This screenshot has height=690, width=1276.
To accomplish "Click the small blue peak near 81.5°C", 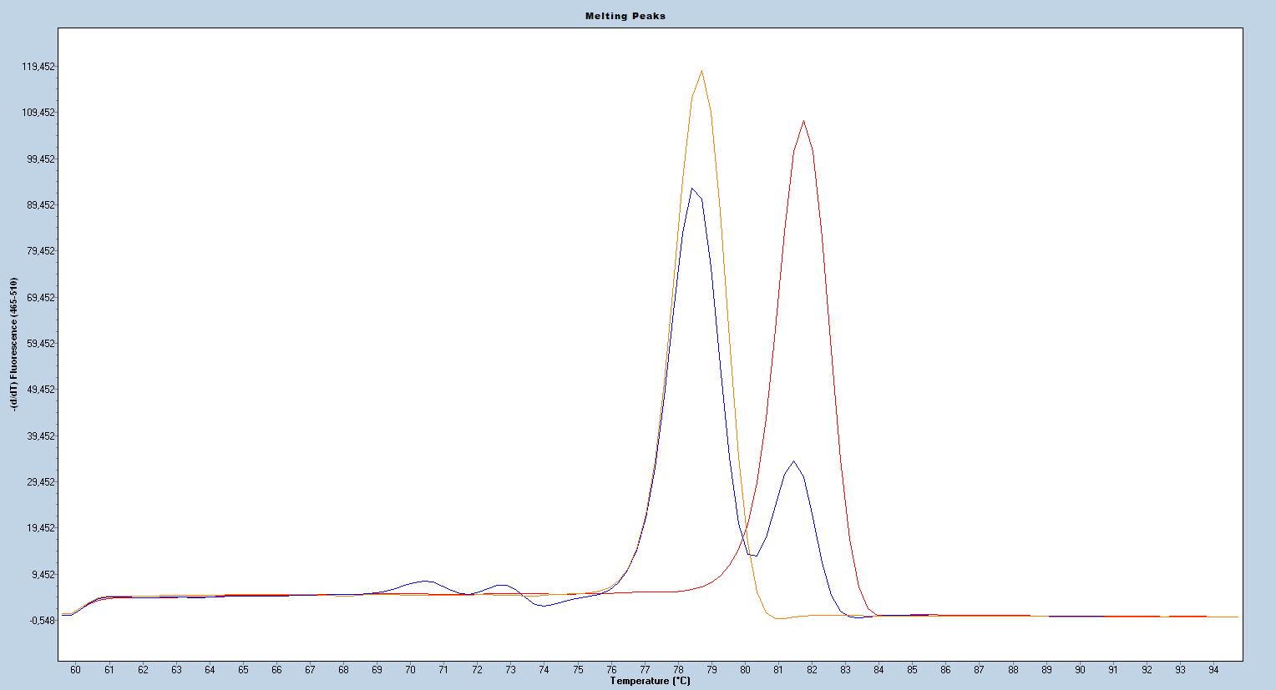I will (x=793, y=461).
